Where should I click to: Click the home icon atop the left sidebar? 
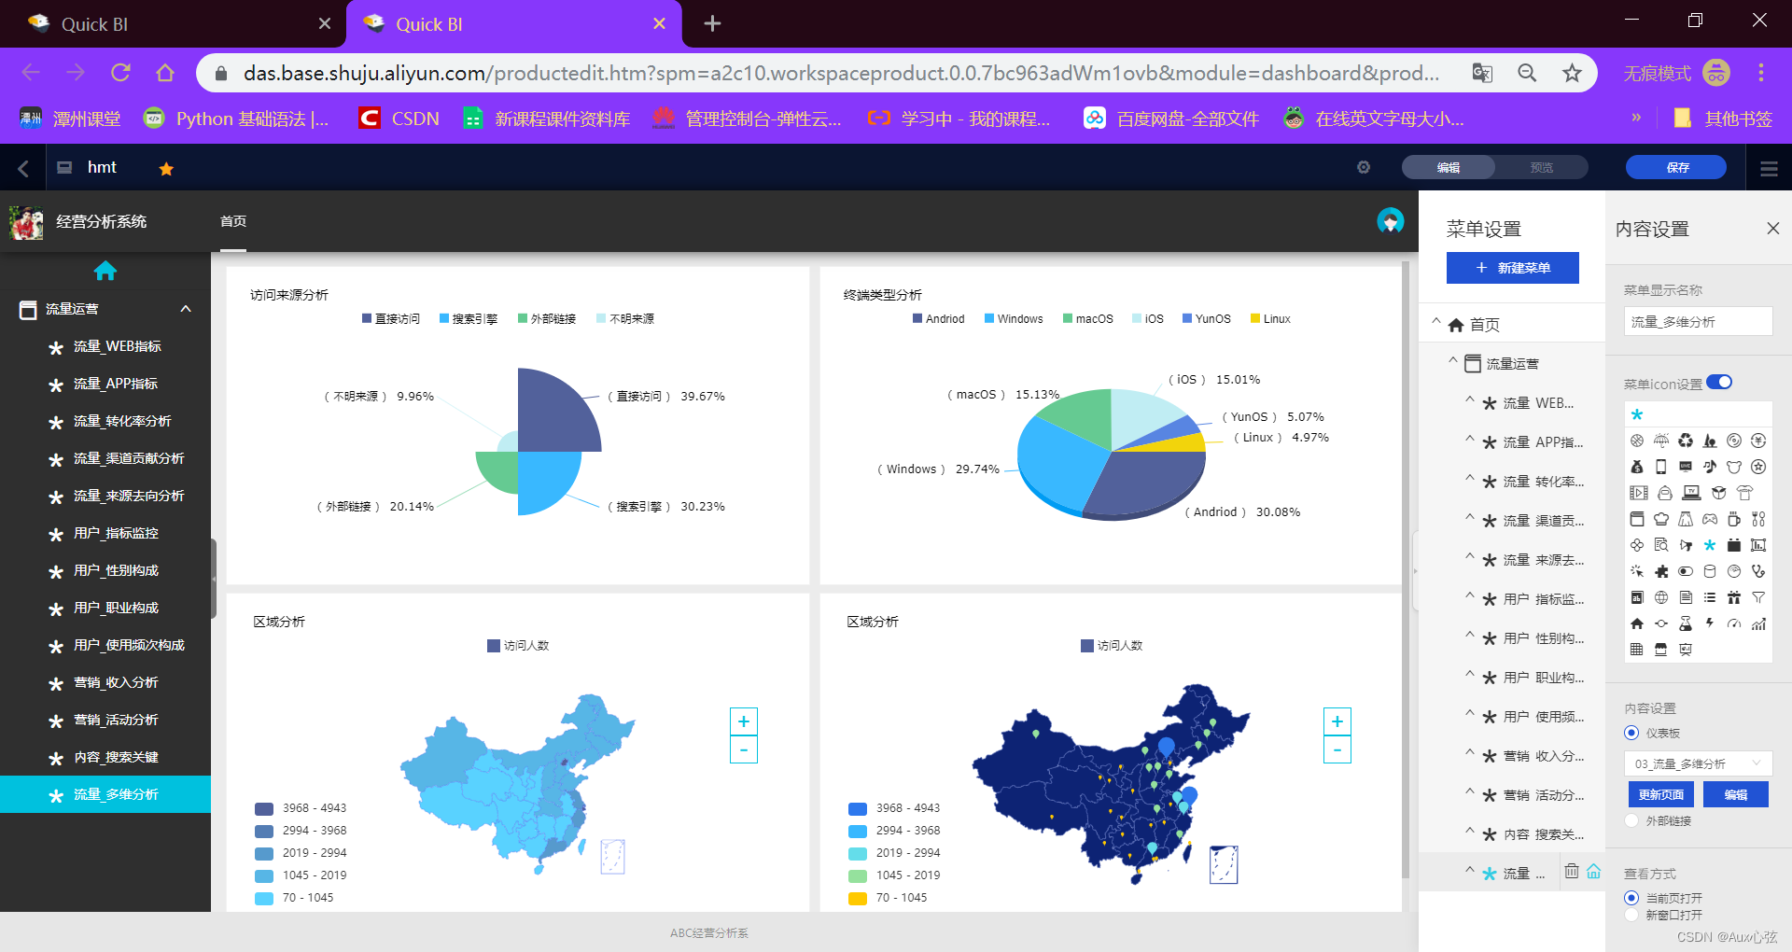[x=105, y=271]
